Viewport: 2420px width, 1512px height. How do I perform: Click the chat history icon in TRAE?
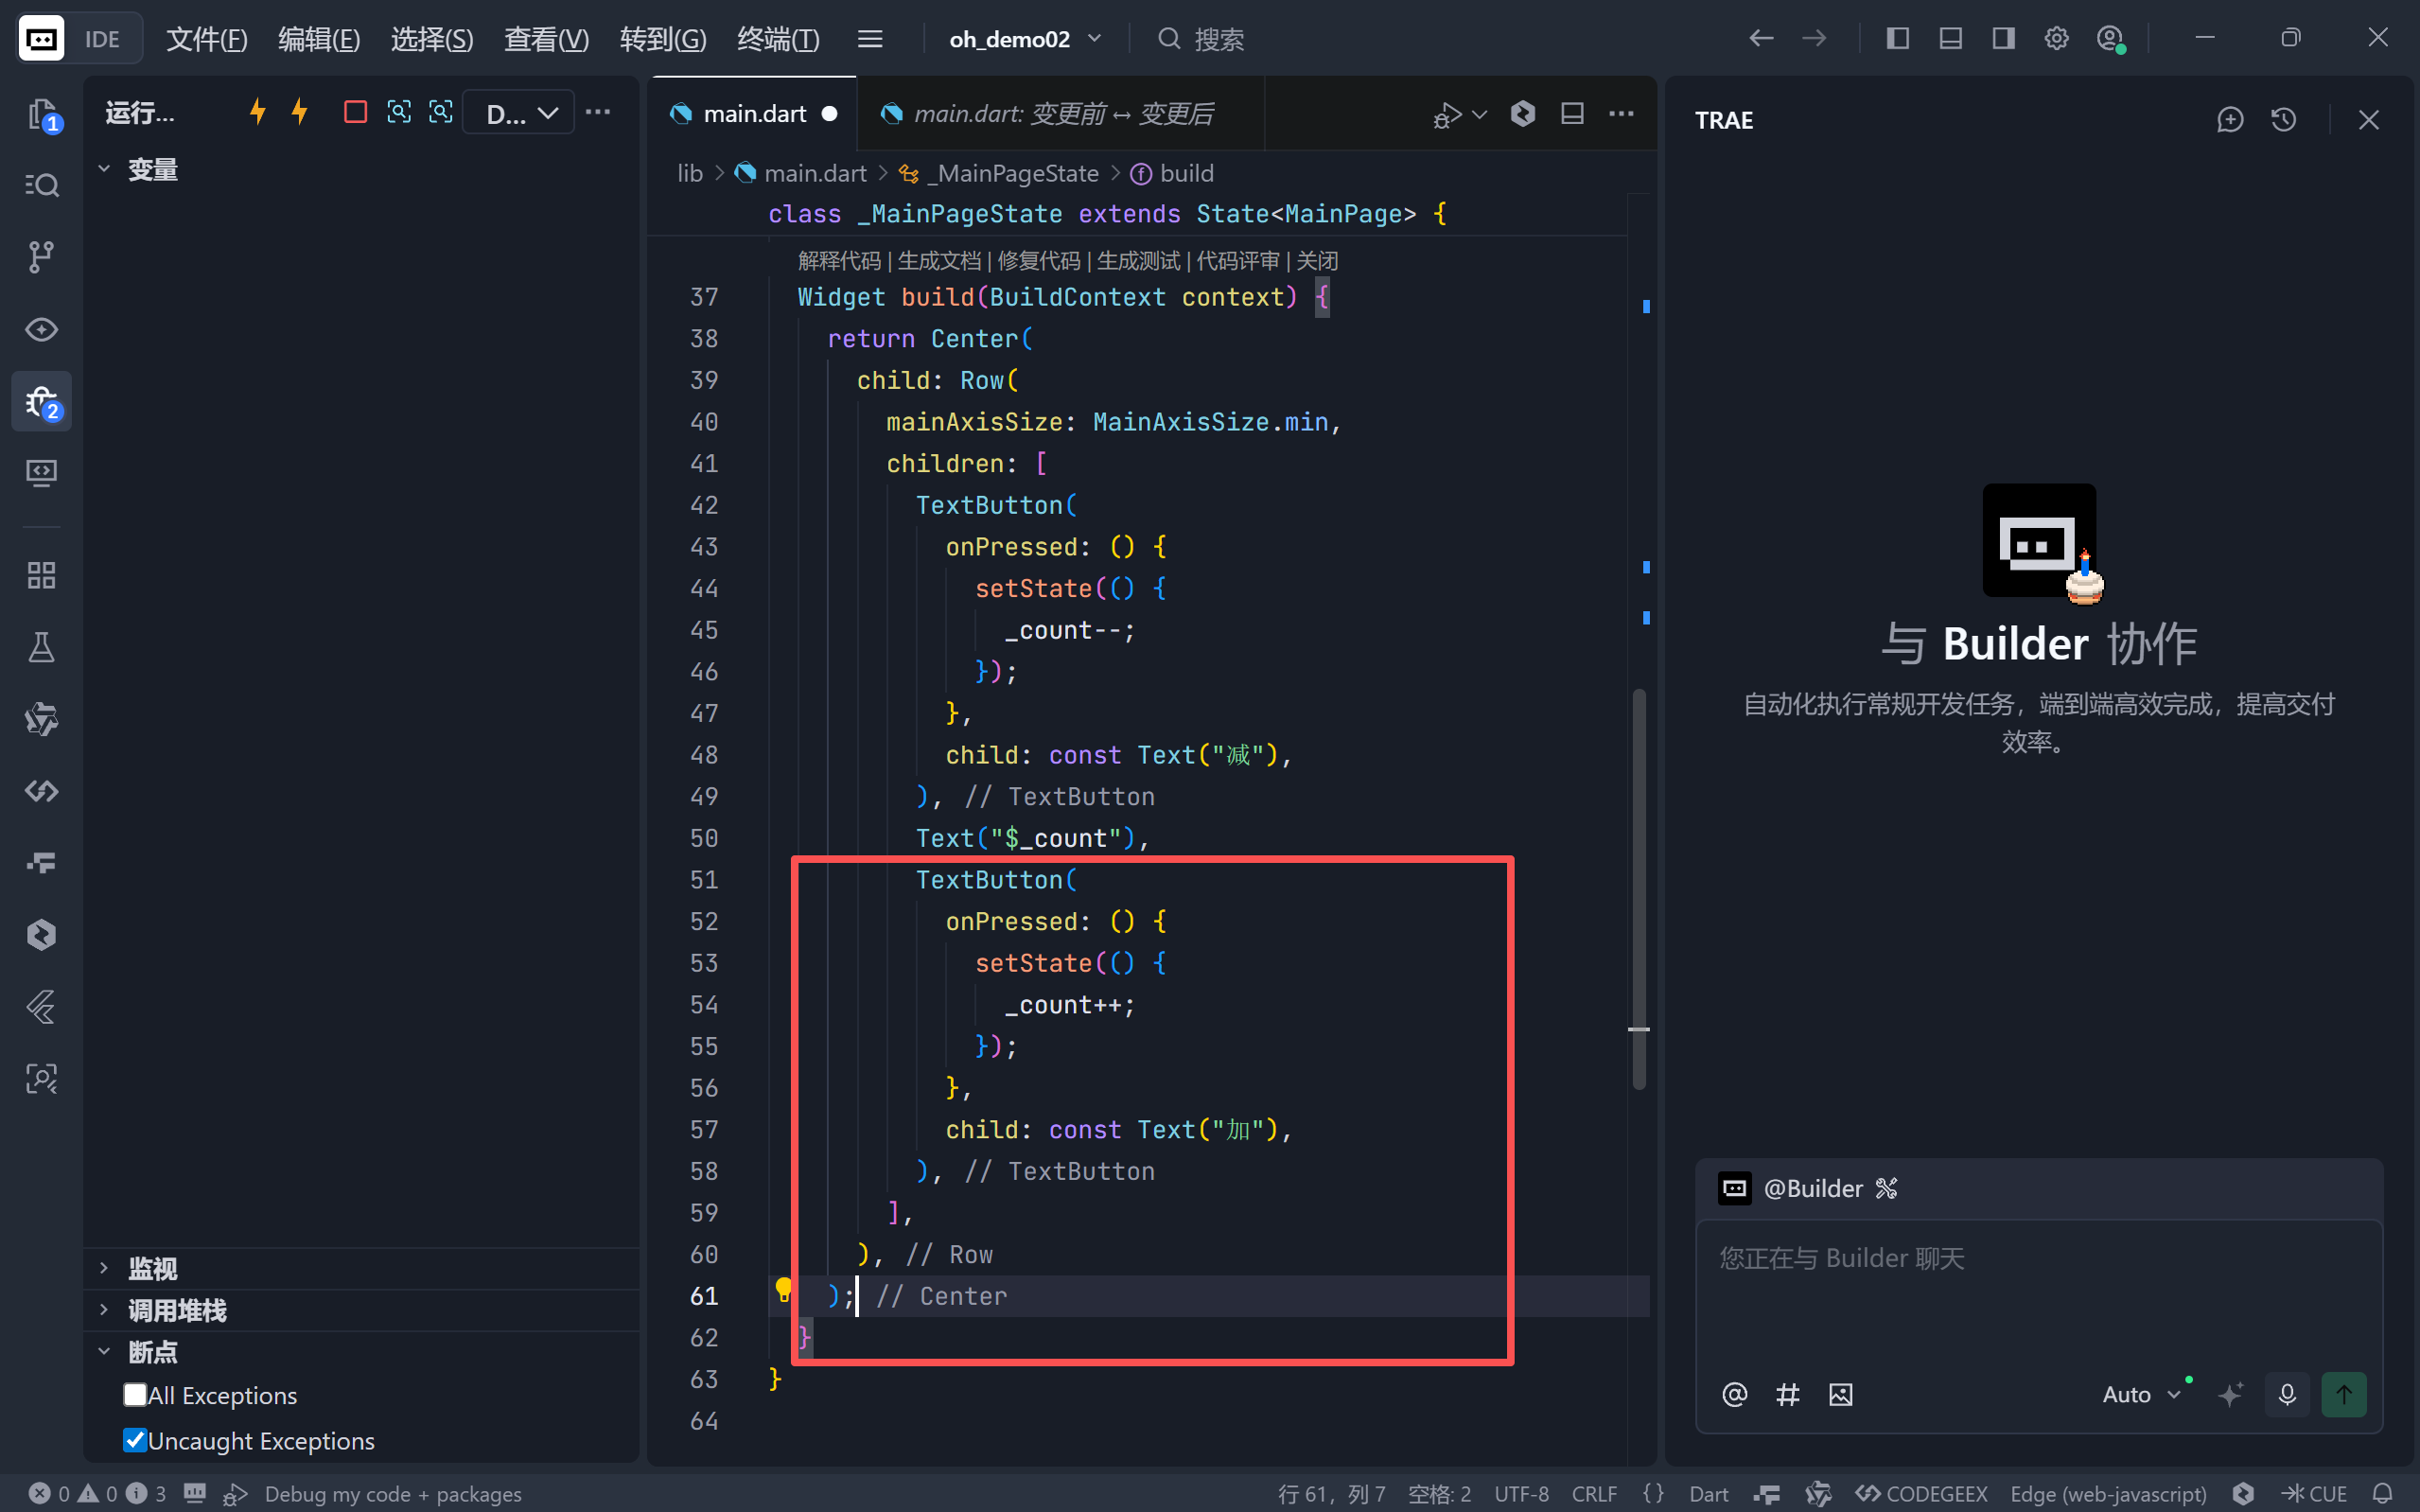point(2283,120)
